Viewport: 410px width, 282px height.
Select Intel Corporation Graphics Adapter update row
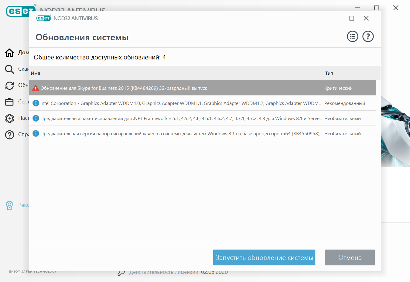click(x=203, y=103)
